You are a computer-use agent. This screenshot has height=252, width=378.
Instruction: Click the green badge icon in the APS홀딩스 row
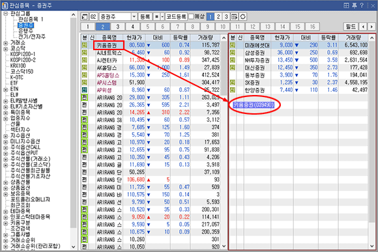click(84, 75)
